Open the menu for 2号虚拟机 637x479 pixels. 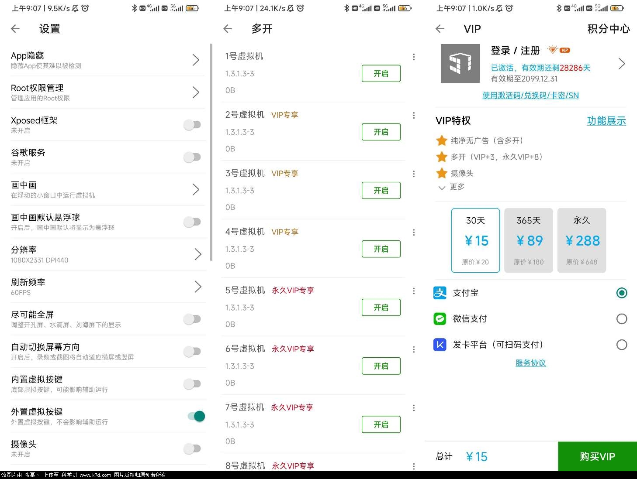414,115
